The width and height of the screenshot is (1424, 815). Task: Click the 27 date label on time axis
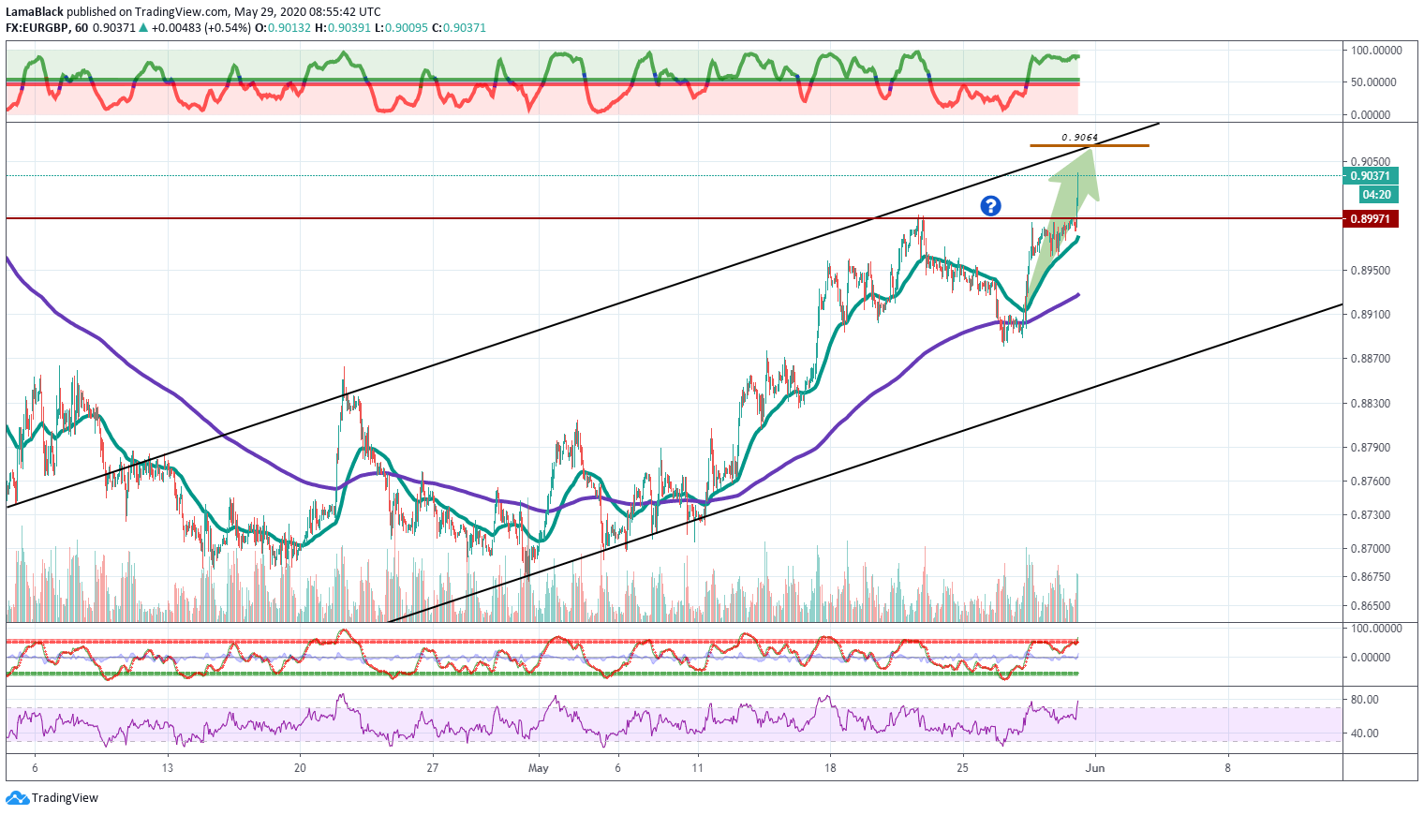point(432,768)
